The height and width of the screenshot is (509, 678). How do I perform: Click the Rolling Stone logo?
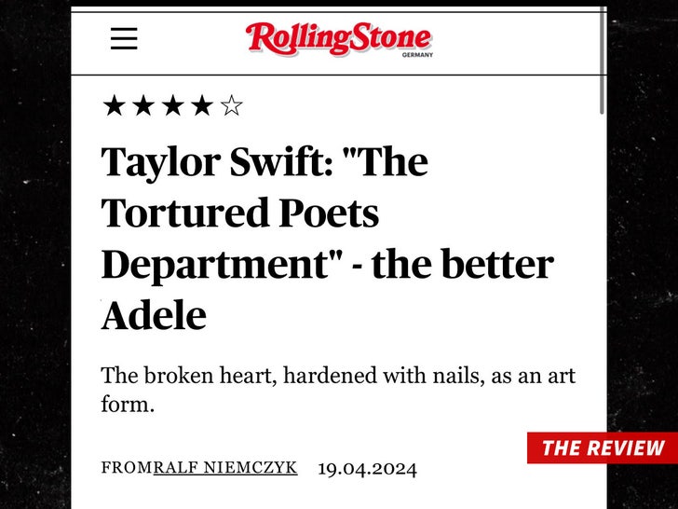tap(338, 39)
